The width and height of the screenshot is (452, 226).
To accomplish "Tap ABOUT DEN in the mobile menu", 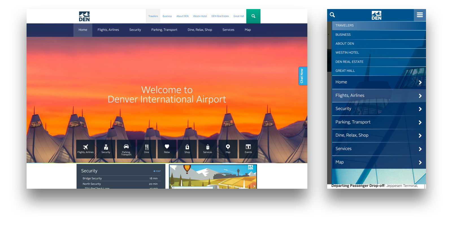I will click(379, 44).
